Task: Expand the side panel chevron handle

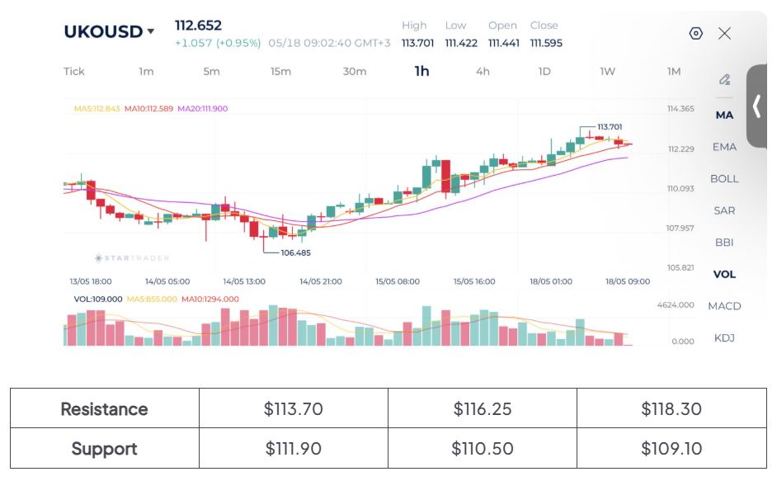Action: [756, 106]
